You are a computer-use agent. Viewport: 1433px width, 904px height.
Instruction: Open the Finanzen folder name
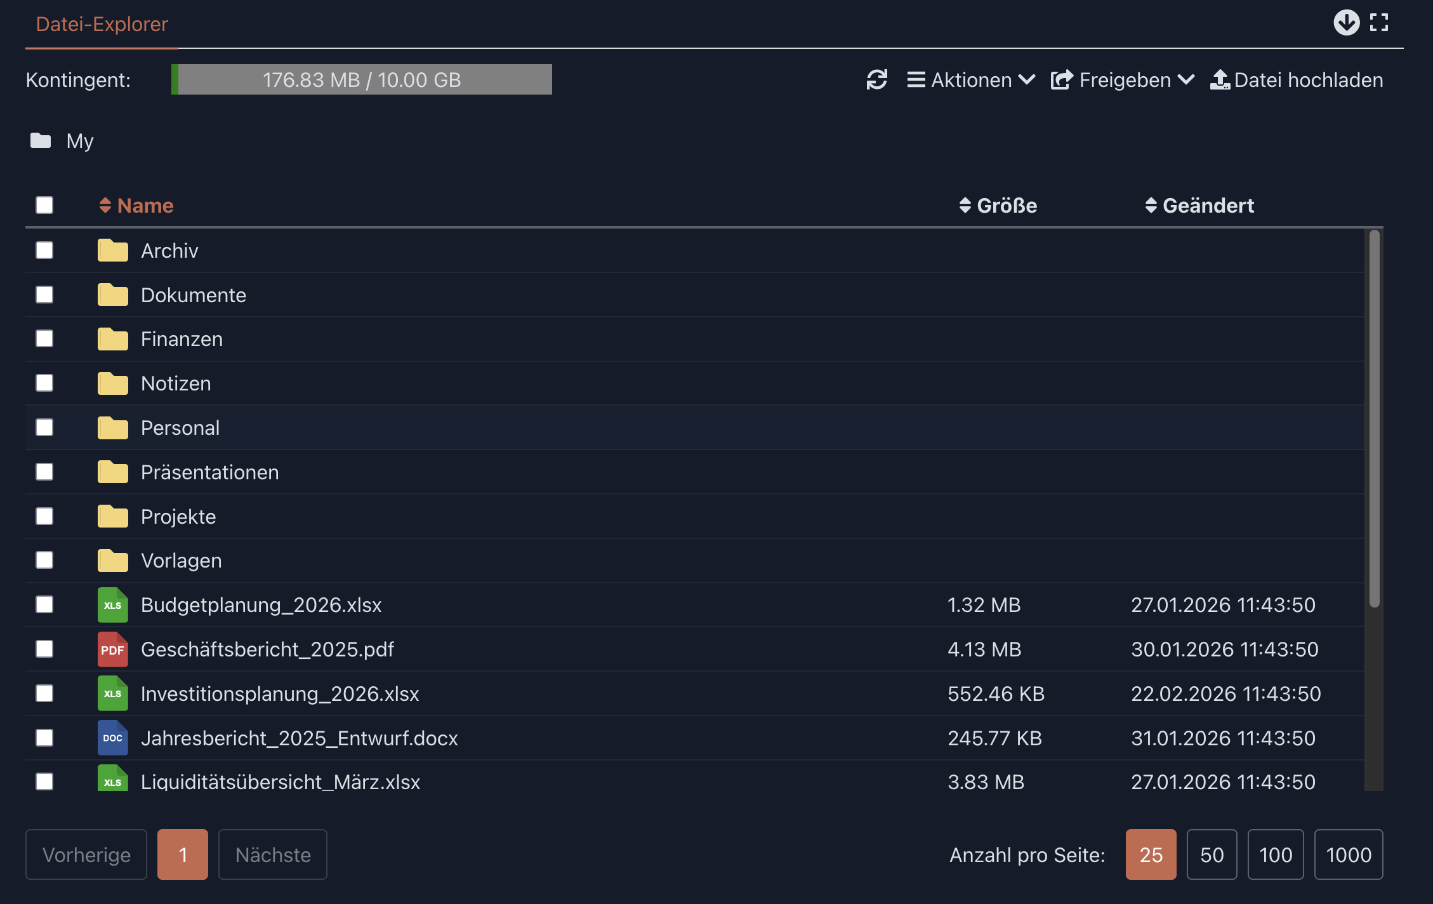click(x=182, y=339)
